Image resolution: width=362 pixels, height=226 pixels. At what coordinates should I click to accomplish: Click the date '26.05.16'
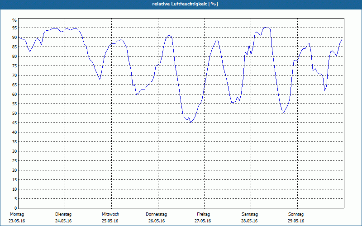coord(157,221)
